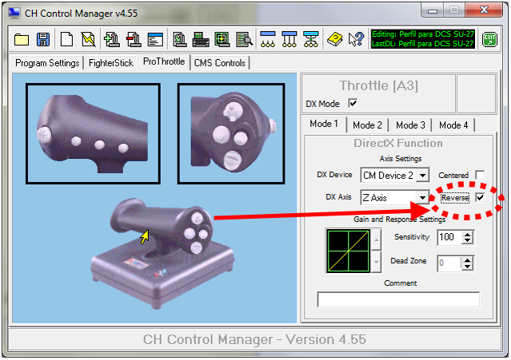Select the CMS Controls tab
The image size is (511, 360).
(x=219, y=62)
